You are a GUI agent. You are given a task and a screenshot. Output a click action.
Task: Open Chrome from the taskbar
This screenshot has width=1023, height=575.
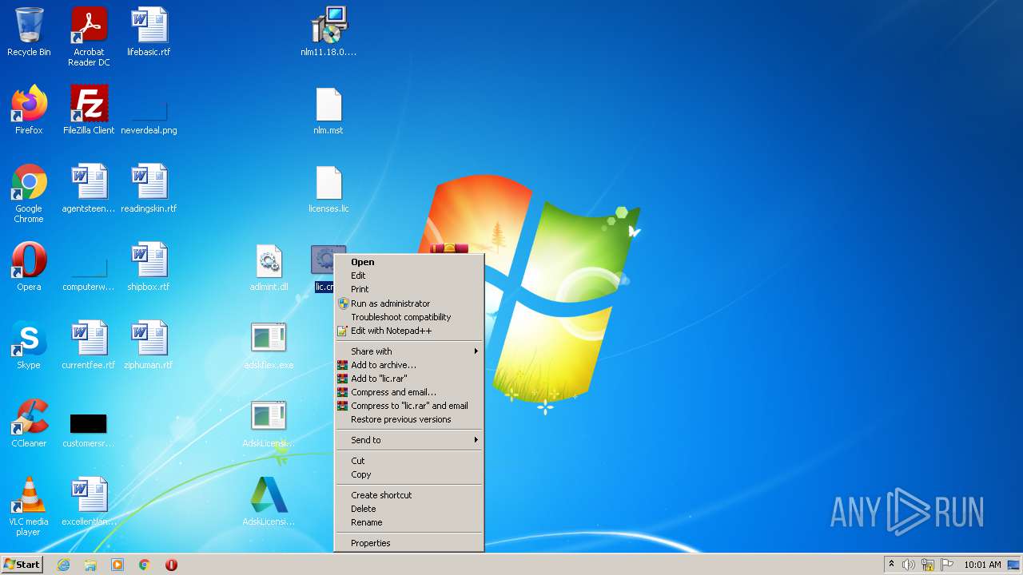(x=145, y=565)
